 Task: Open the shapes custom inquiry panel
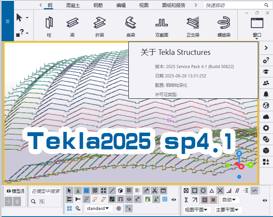coord(266,162)
